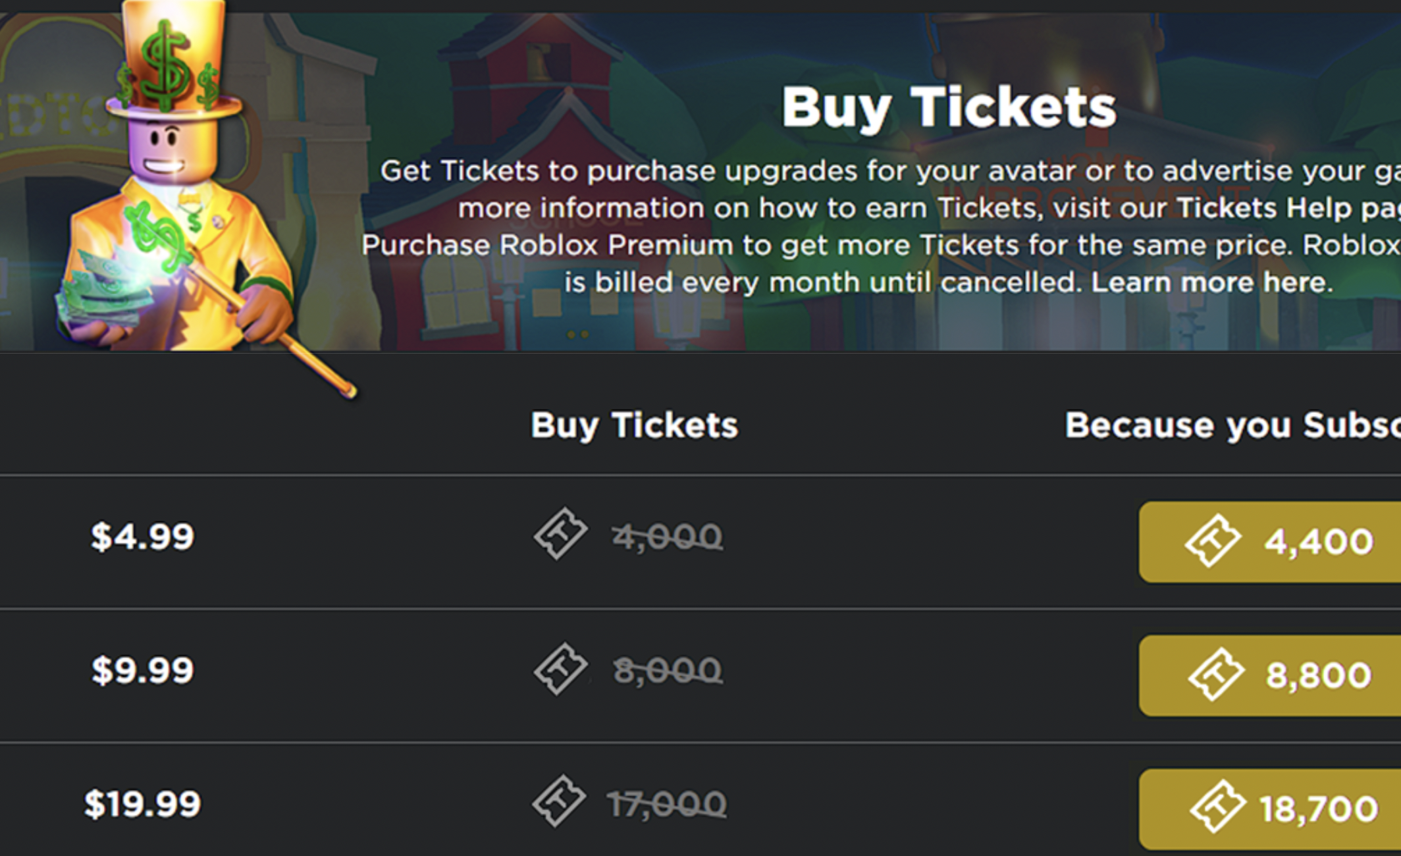Click the ticket icon beside crossed-out 17,000
This screenshot has width=1401, height=856.
tap(558, 801)
